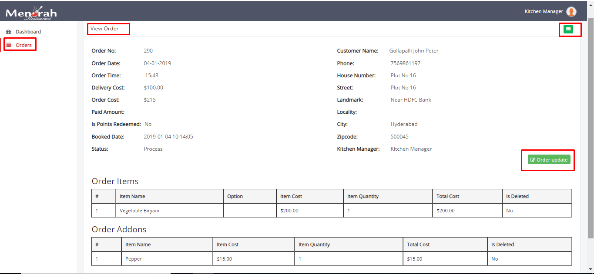
Task: Click the Menorah Restaurant logo
Action: point(31,13)
